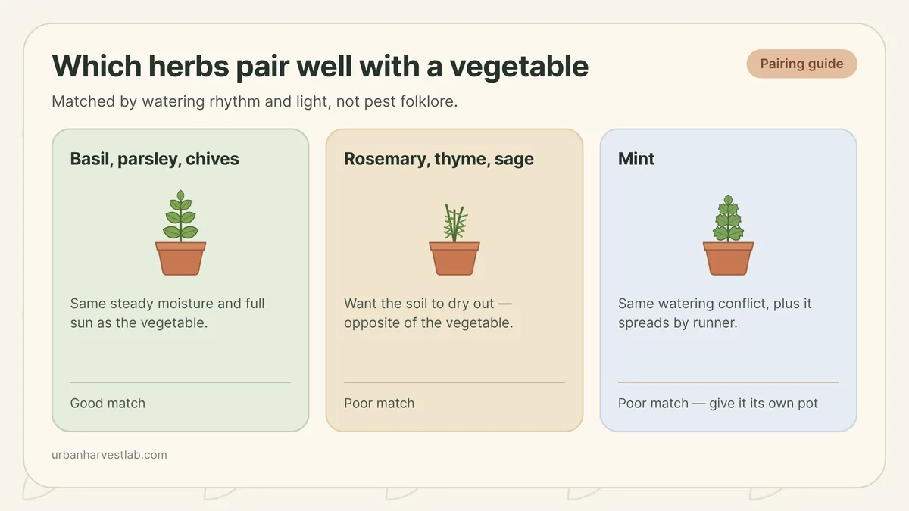The height and width of the screenshot is (511, 909).
Task: Click the steady moisture description text
Action: click(167, 313)
